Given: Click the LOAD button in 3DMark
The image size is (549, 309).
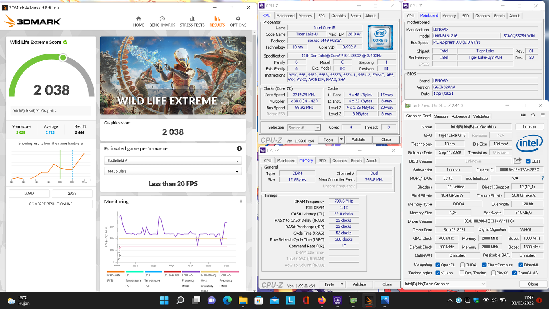Looking at the screenshot, I should pos(29,193).
